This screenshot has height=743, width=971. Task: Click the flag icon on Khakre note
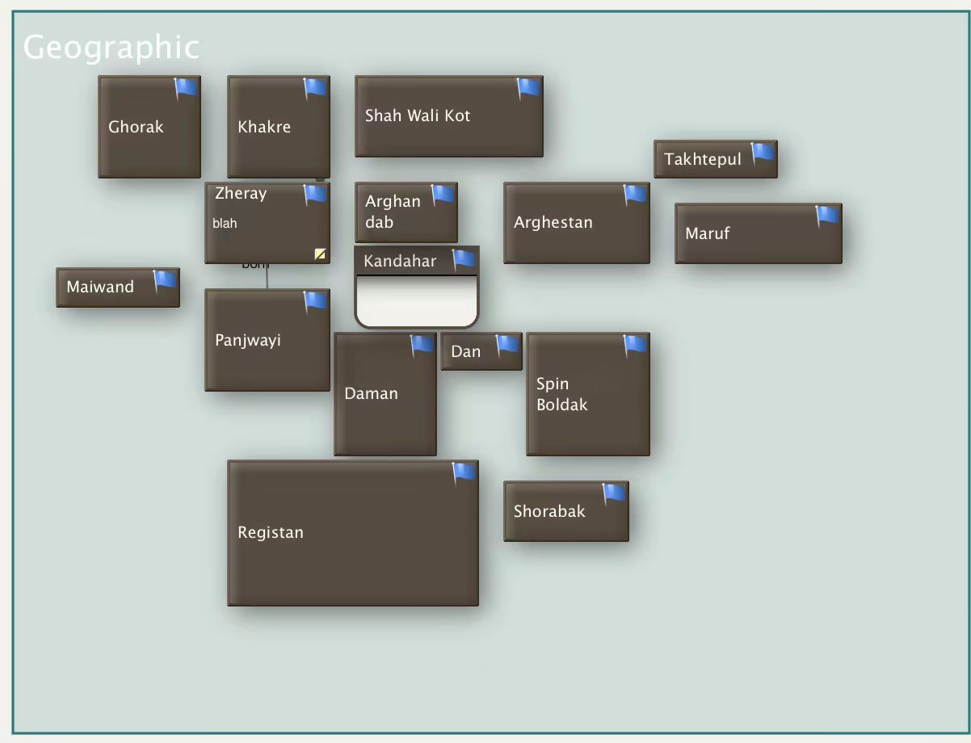click(x=315, y=88)
